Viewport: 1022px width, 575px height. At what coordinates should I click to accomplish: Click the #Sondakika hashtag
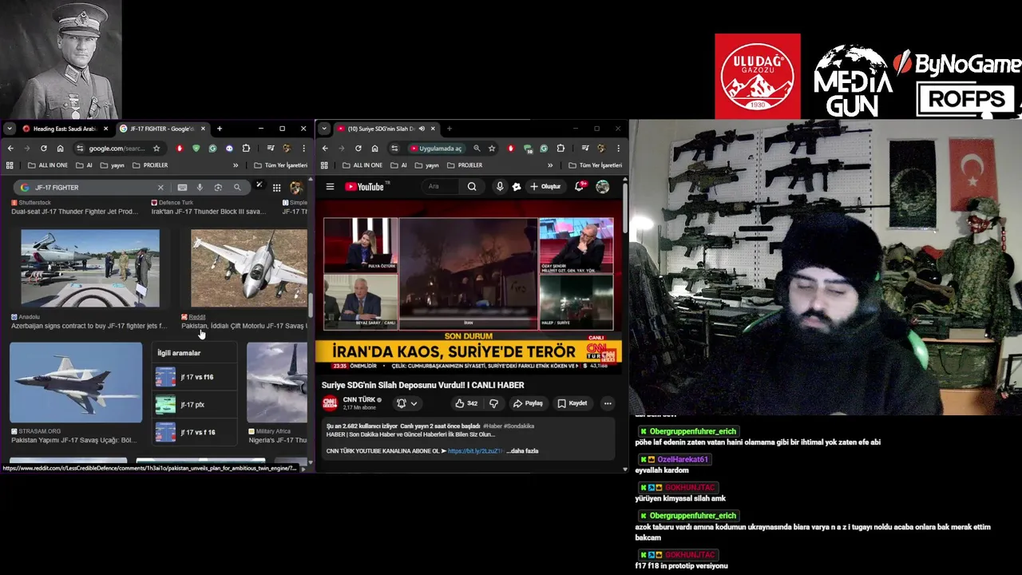pyautogui.click(x=519, y=426)
